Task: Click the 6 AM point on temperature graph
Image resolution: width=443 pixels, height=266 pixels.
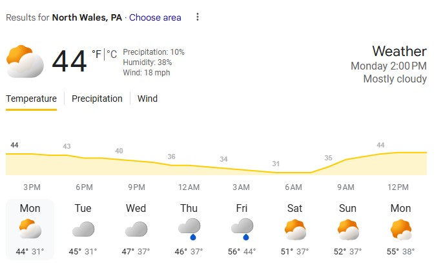Action: click(x=293, y=172)
